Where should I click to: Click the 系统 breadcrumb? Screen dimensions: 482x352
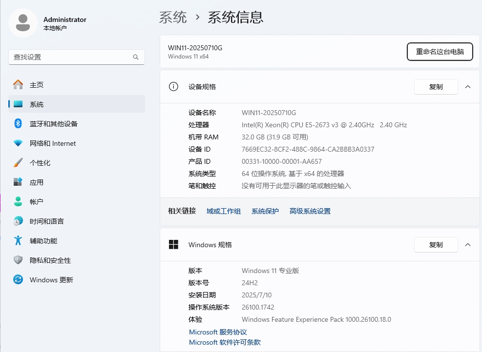pyautogui.click(x=173, y=17)
